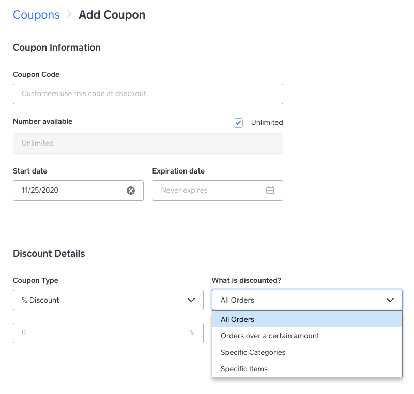Expand the Coupon Type dropdown arrow
Screen dimensions: 414x394
(x=192, y=300)
